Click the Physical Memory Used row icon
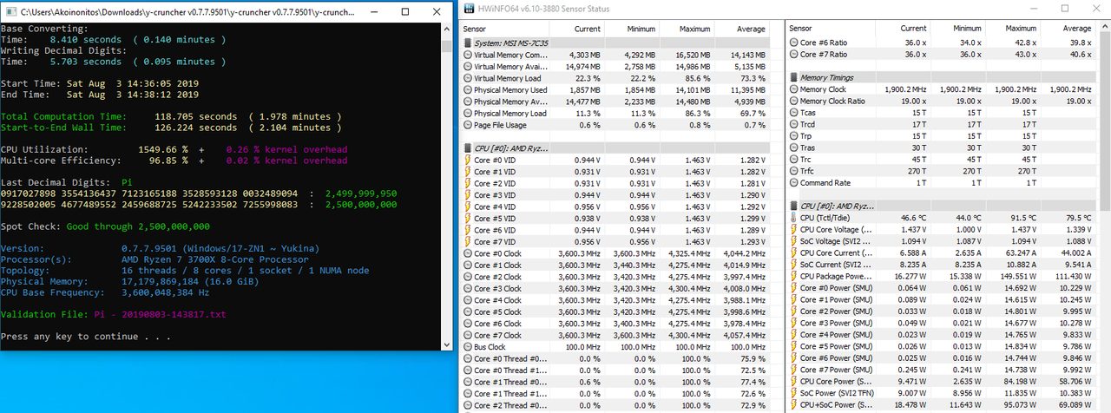 click(x=468, y=90)
